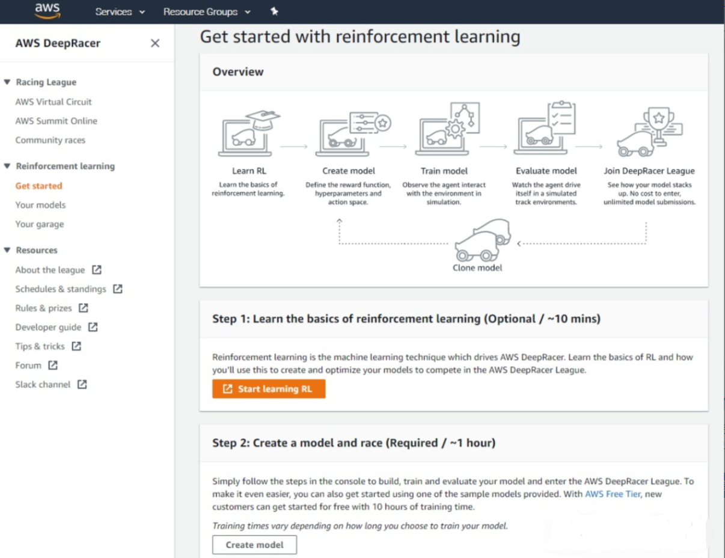Image resolution: width=725 pixels, height=558 pixels.
Task: Open Tips & tricks link
Action: (x=40, y=346)
